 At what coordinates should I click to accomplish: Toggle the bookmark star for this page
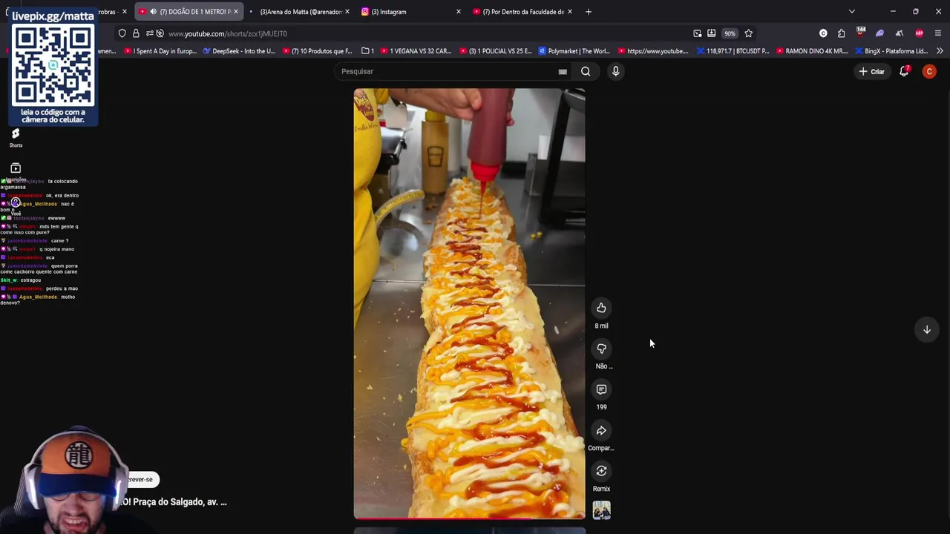coord(749,33)
